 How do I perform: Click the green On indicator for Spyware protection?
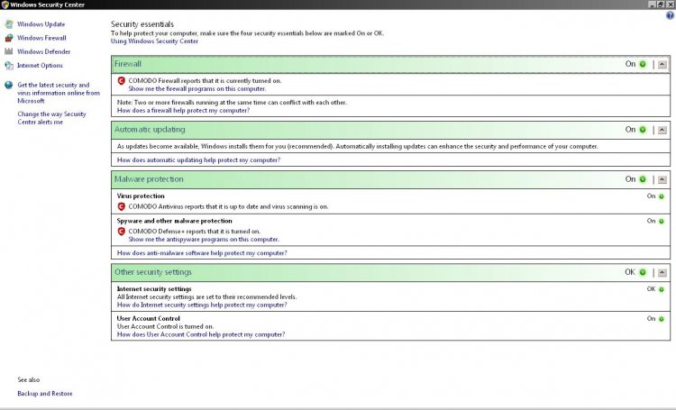[x=662, y=222]
